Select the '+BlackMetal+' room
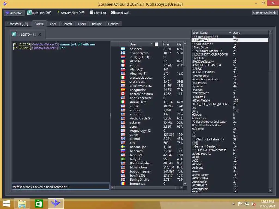The height and width of the screenshot is (209, 279). 230,101
